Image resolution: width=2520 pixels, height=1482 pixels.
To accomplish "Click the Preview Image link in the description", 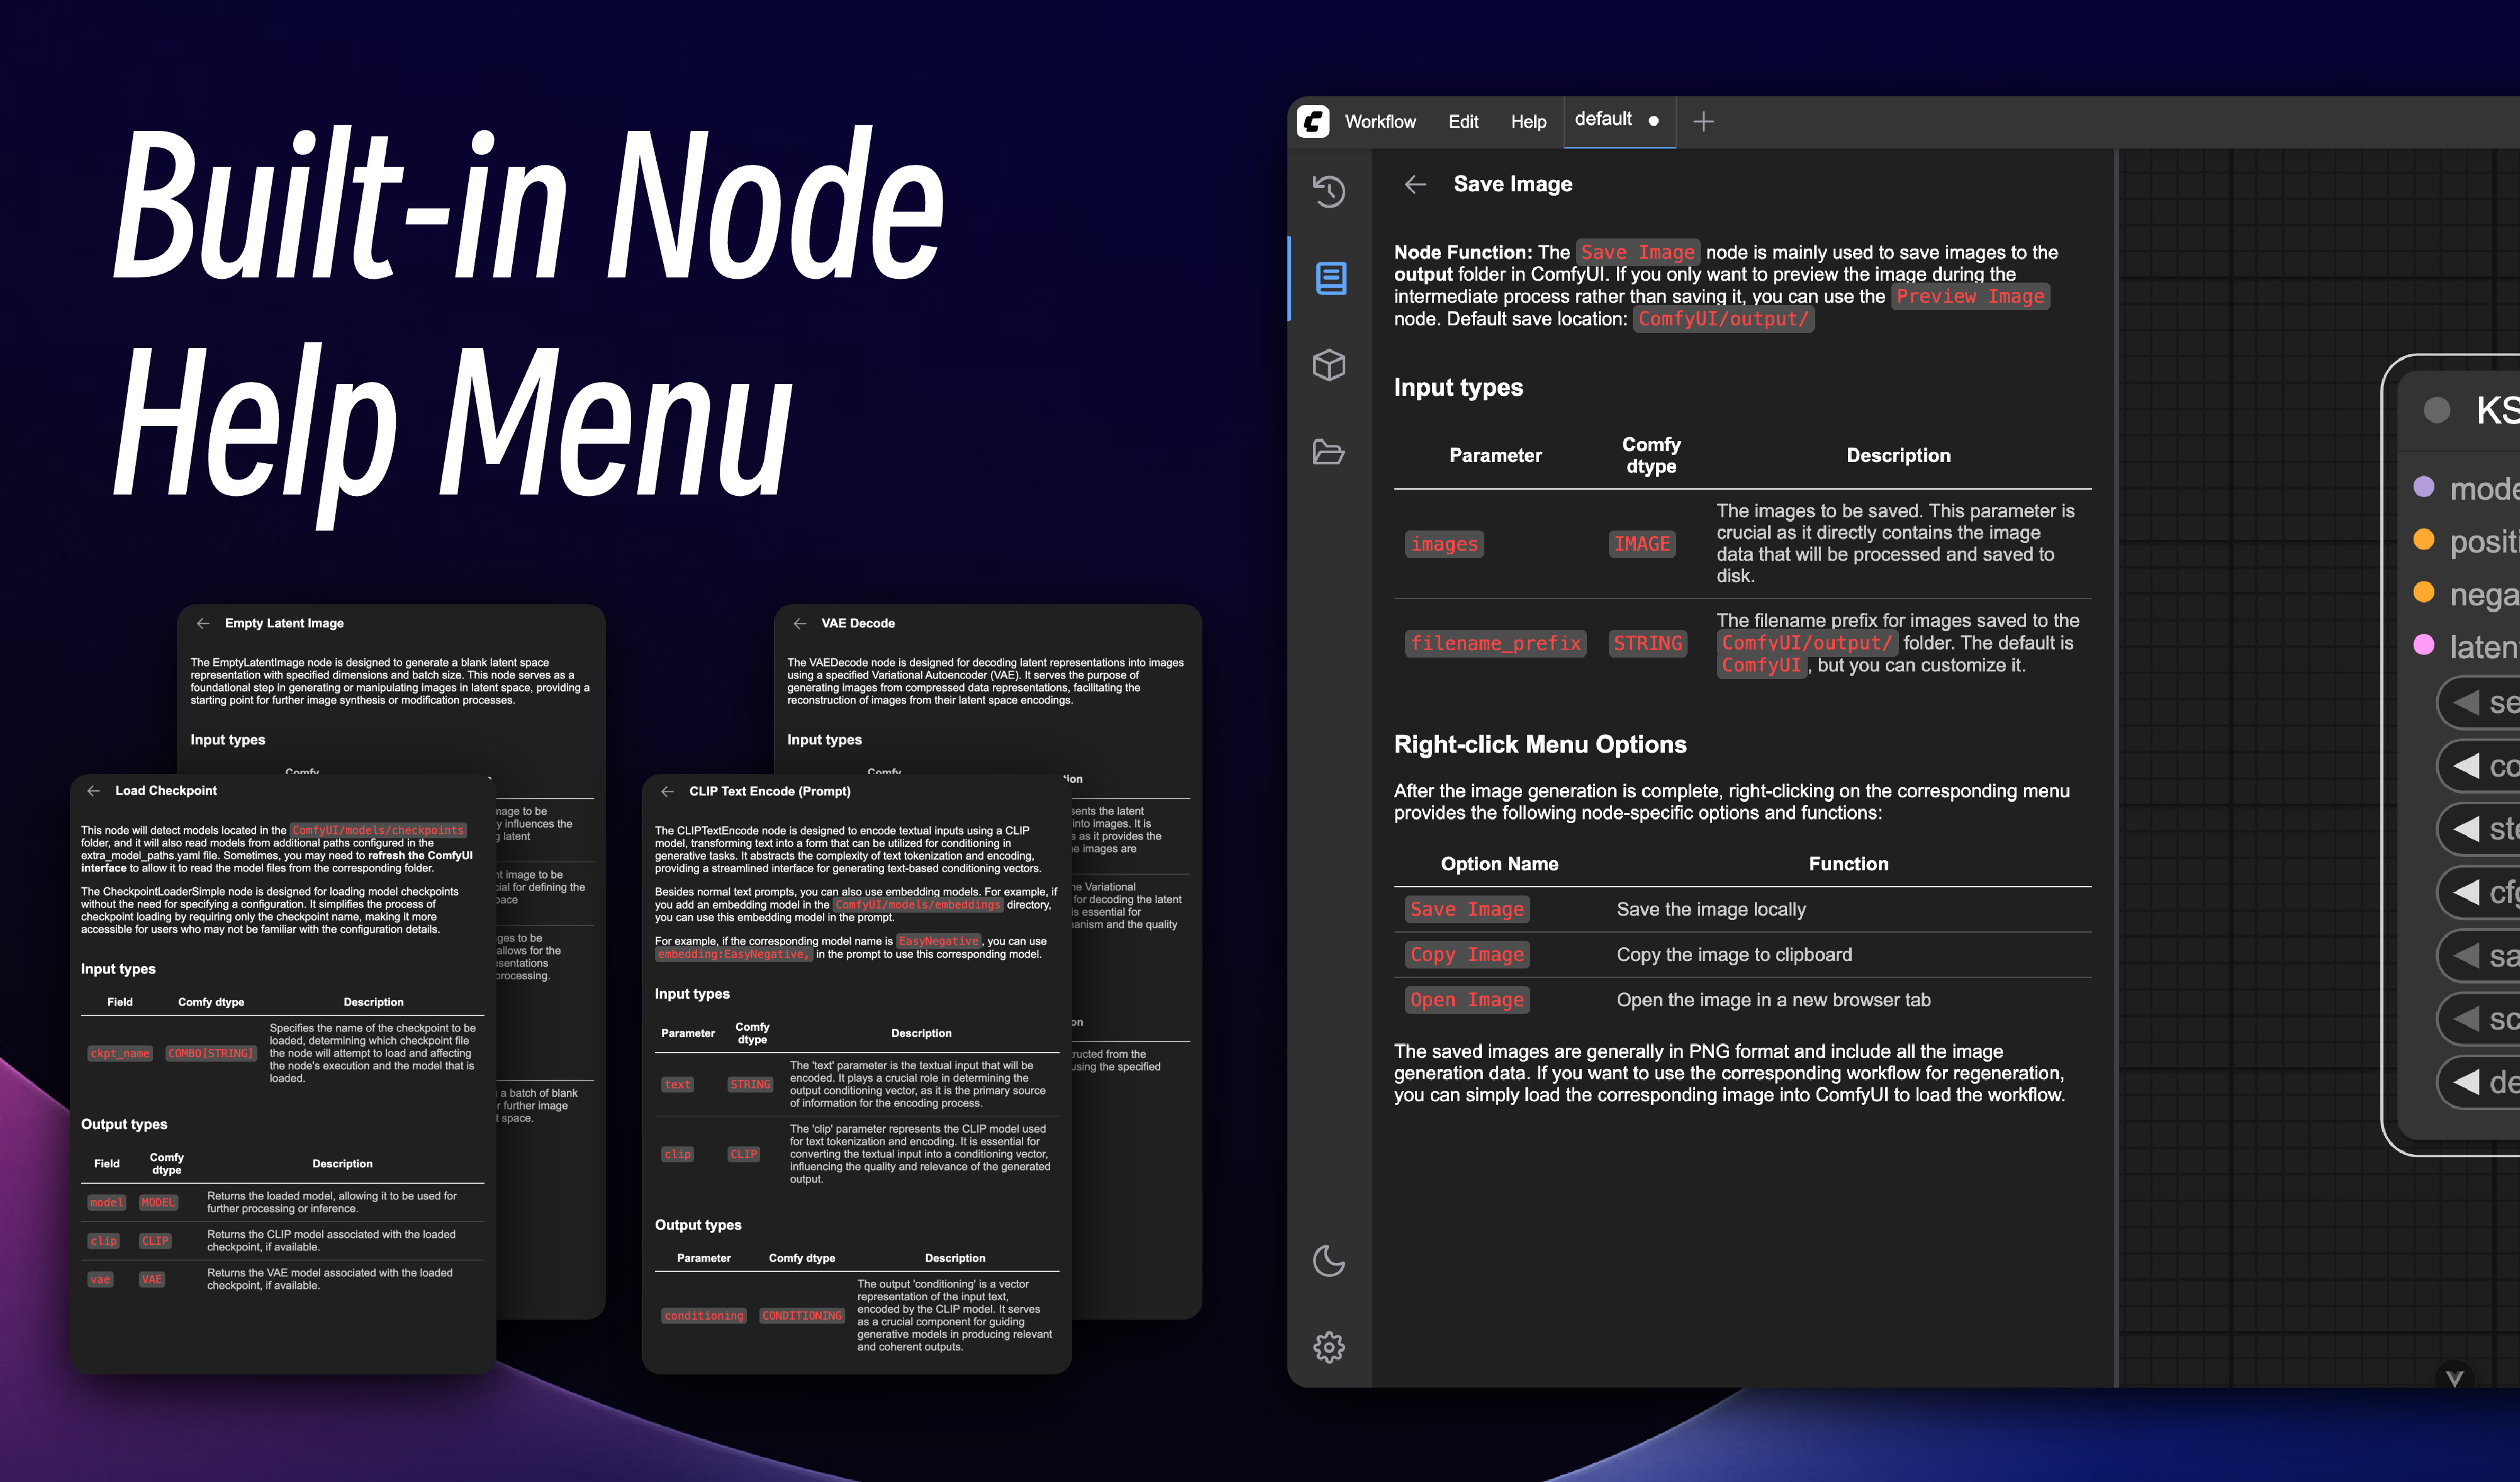I will tap(1969, 296).
